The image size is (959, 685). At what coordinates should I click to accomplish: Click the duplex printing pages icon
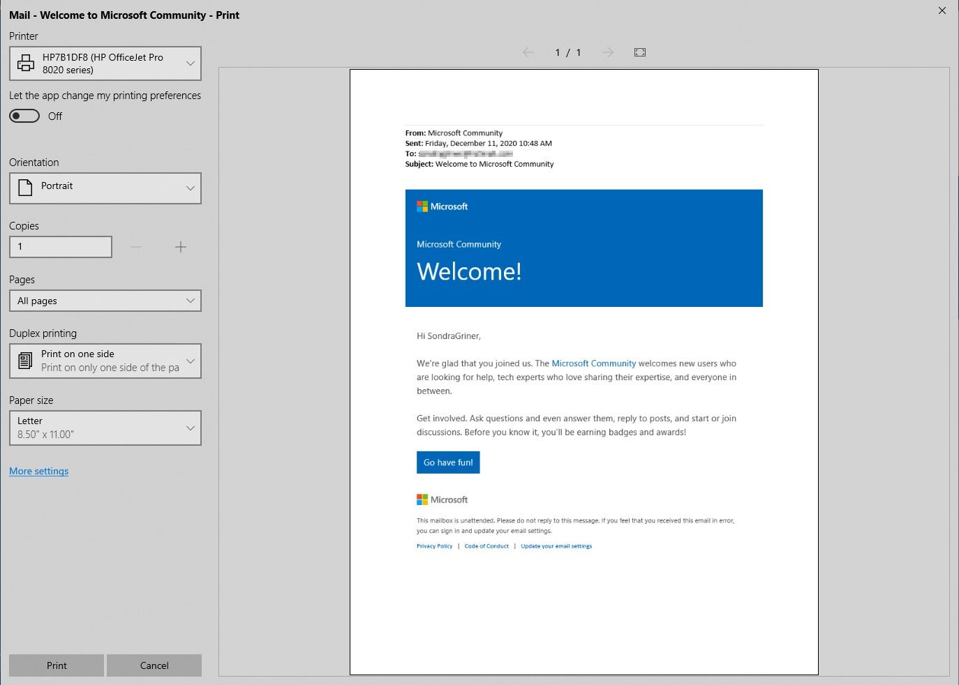coord(24,360)
